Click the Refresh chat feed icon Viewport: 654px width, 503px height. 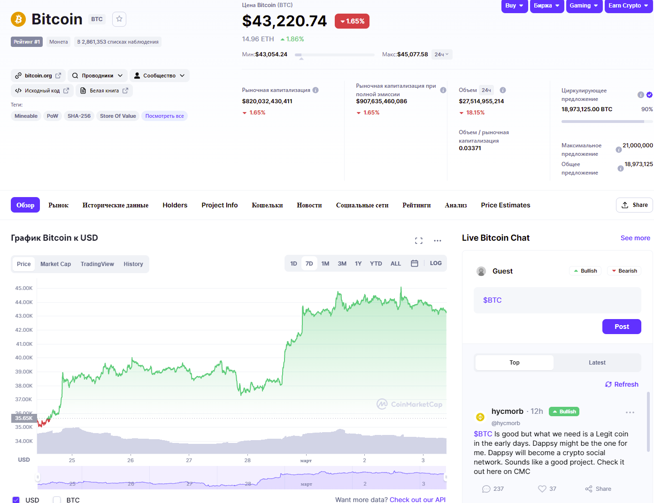[608, 384]
